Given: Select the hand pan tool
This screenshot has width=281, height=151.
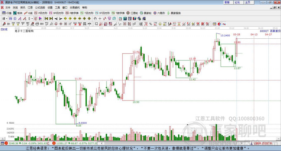Looking at the screenshot, I should (x=95, y=19).
